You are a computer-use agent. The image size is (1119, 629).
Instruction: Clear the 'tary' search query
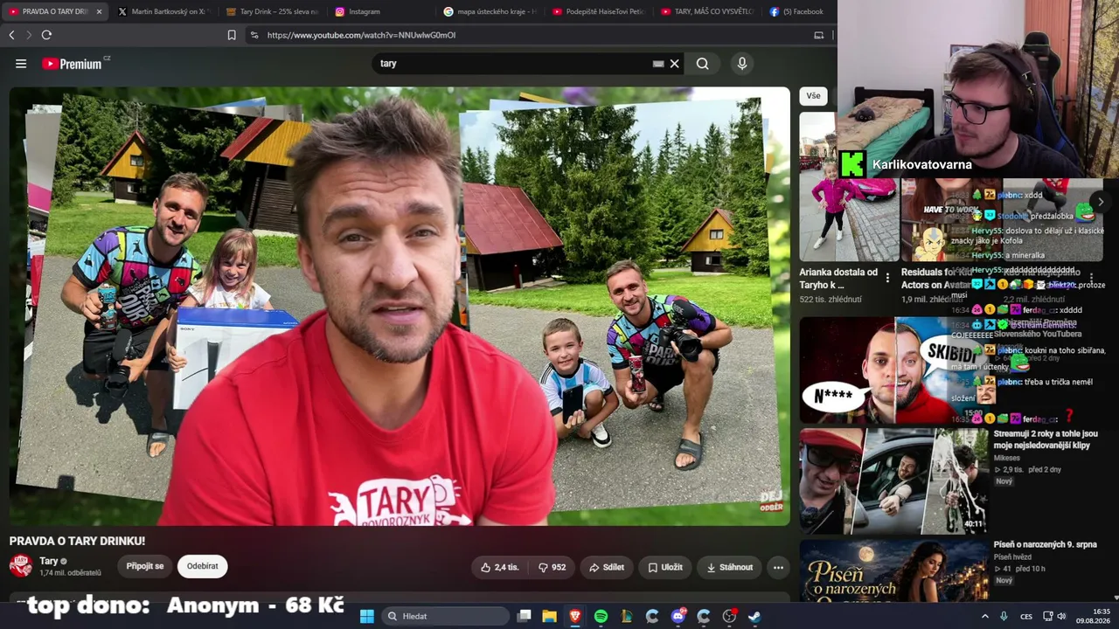(674, 64)
